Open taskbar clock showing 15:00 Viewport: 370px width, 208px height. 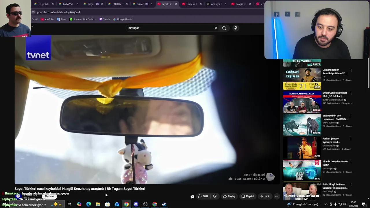point(353,204)
